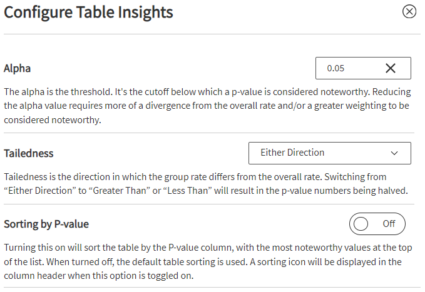Viewport: 425px width, 292px height.
Task: Select the 0.05 value in Alpha box
Action: [335, 69]
